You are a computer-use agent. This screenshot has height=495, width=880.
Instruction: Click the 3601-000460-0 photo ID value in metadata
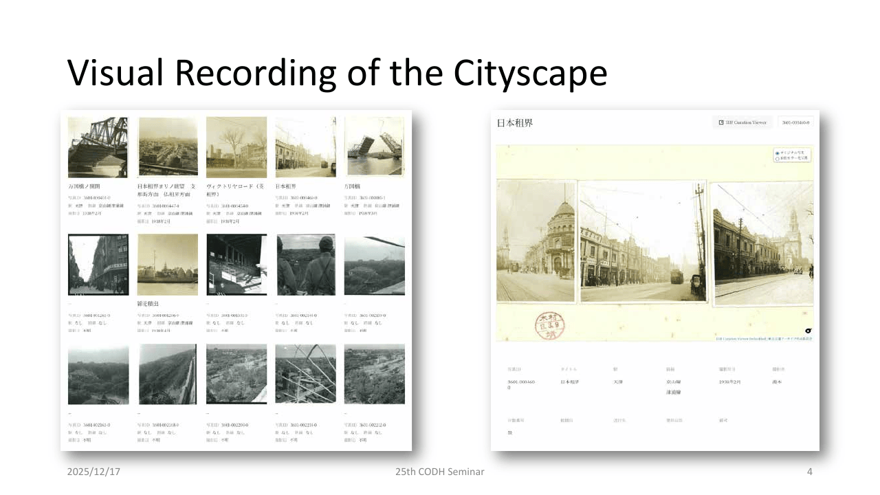click(x=520, y=384)
